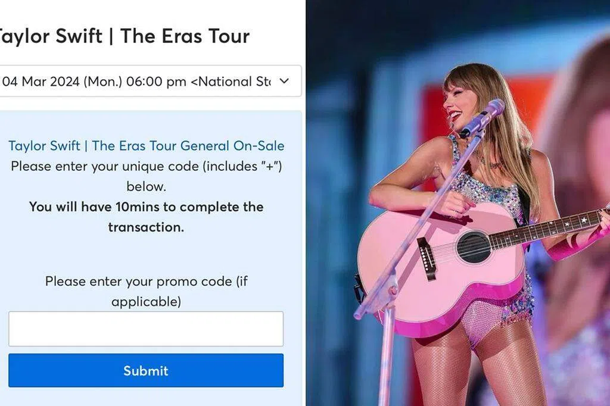Click the promo code label text

point(147,291)
